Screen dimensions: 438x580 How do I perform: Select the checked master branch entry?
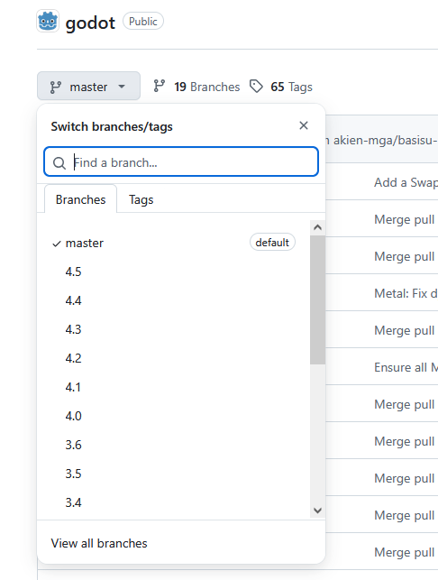pyautogui.click(x=174, y=243)
